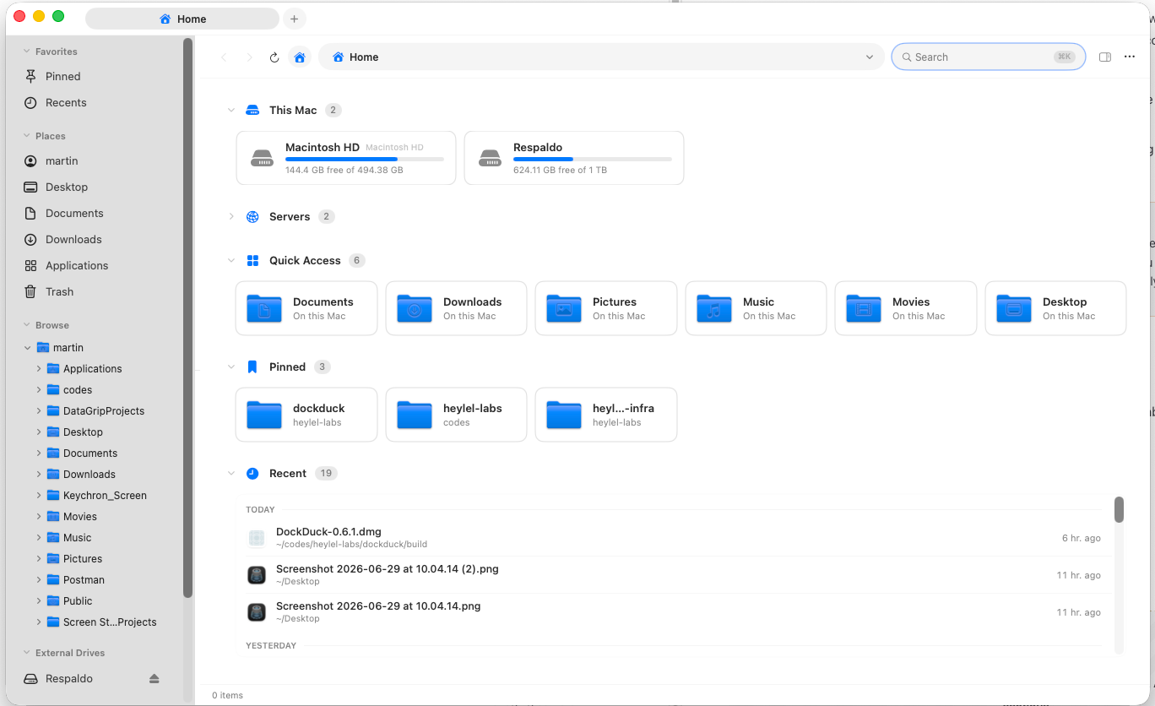
Task: Open the three-dots more options menu
Action: click(x=1130, y=57)
